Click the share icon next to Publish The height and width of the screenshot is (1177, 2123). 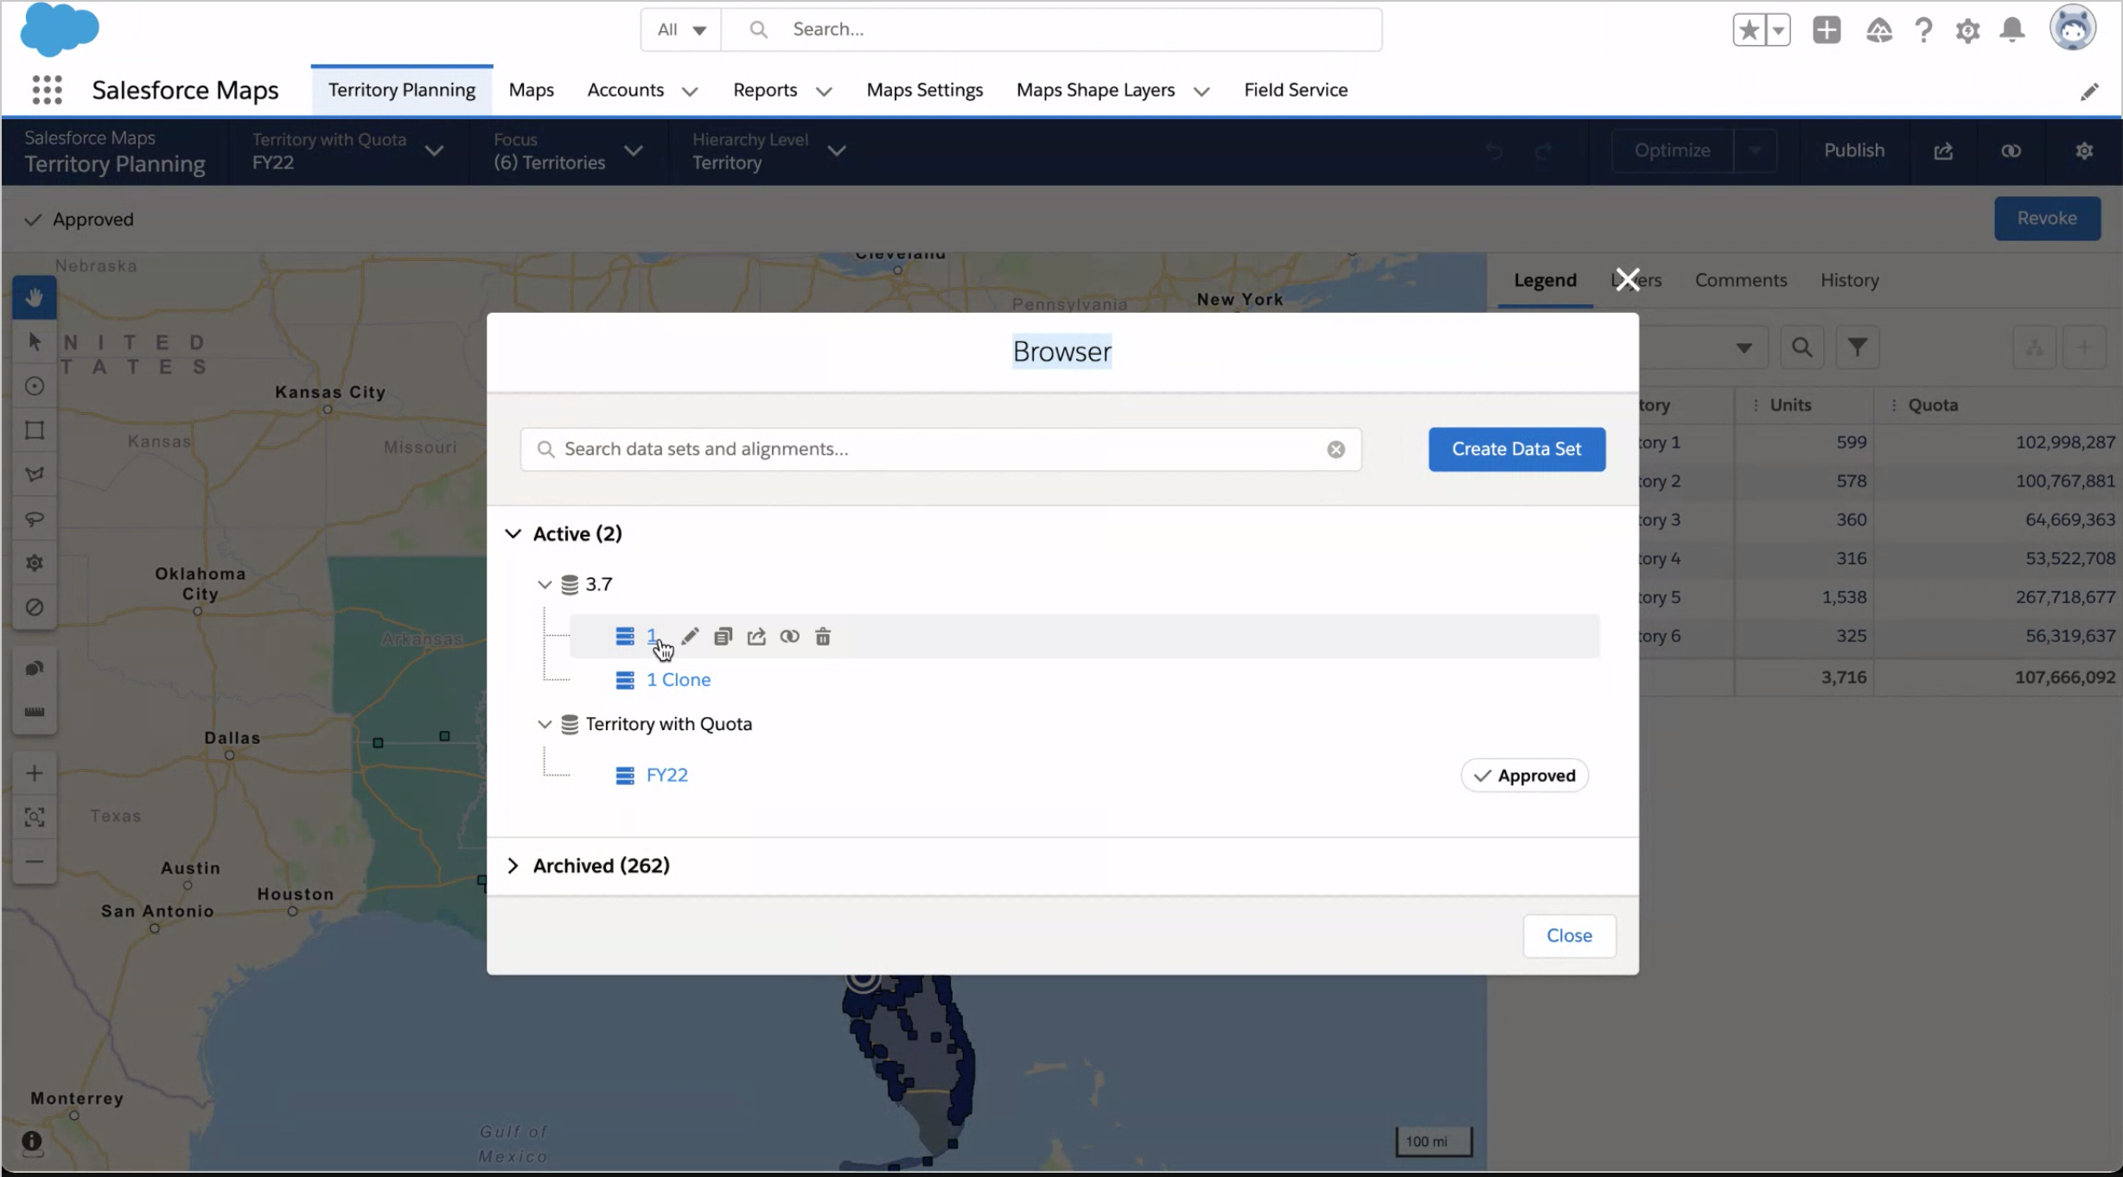pyautogui.click(x=1943, y=151)
